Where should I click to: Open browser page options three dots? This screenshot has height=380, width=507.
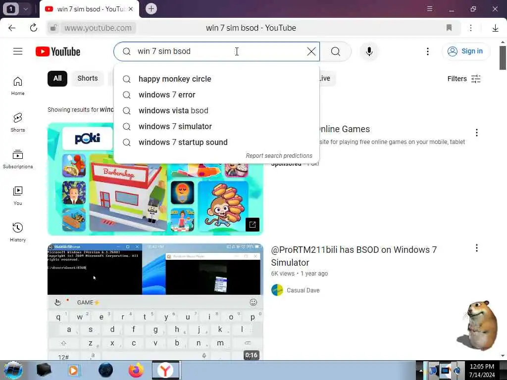471,28
